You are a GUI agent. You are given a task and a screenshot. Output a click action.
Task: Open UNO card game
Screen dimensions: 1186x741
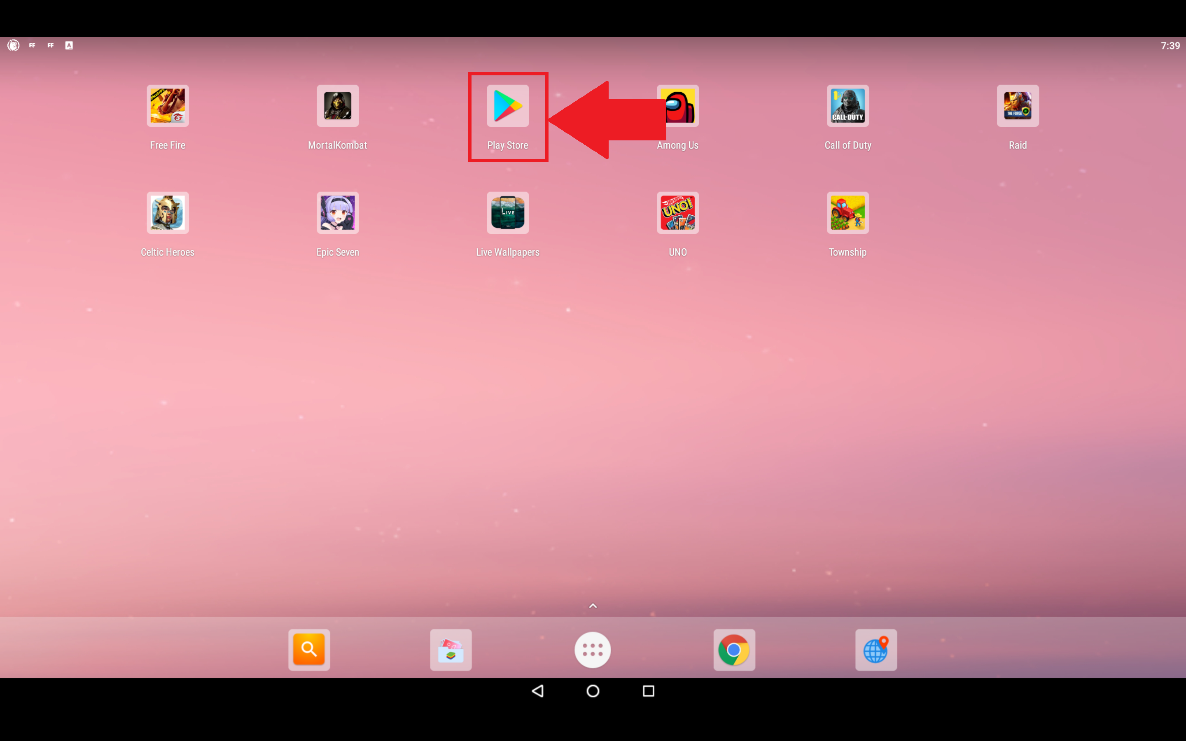(677, 212)
